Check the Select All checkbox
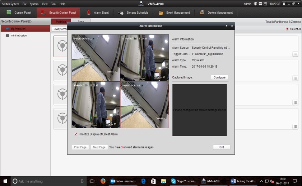The height and width of the screenshot is (186, 302). [x=287, y=29]
